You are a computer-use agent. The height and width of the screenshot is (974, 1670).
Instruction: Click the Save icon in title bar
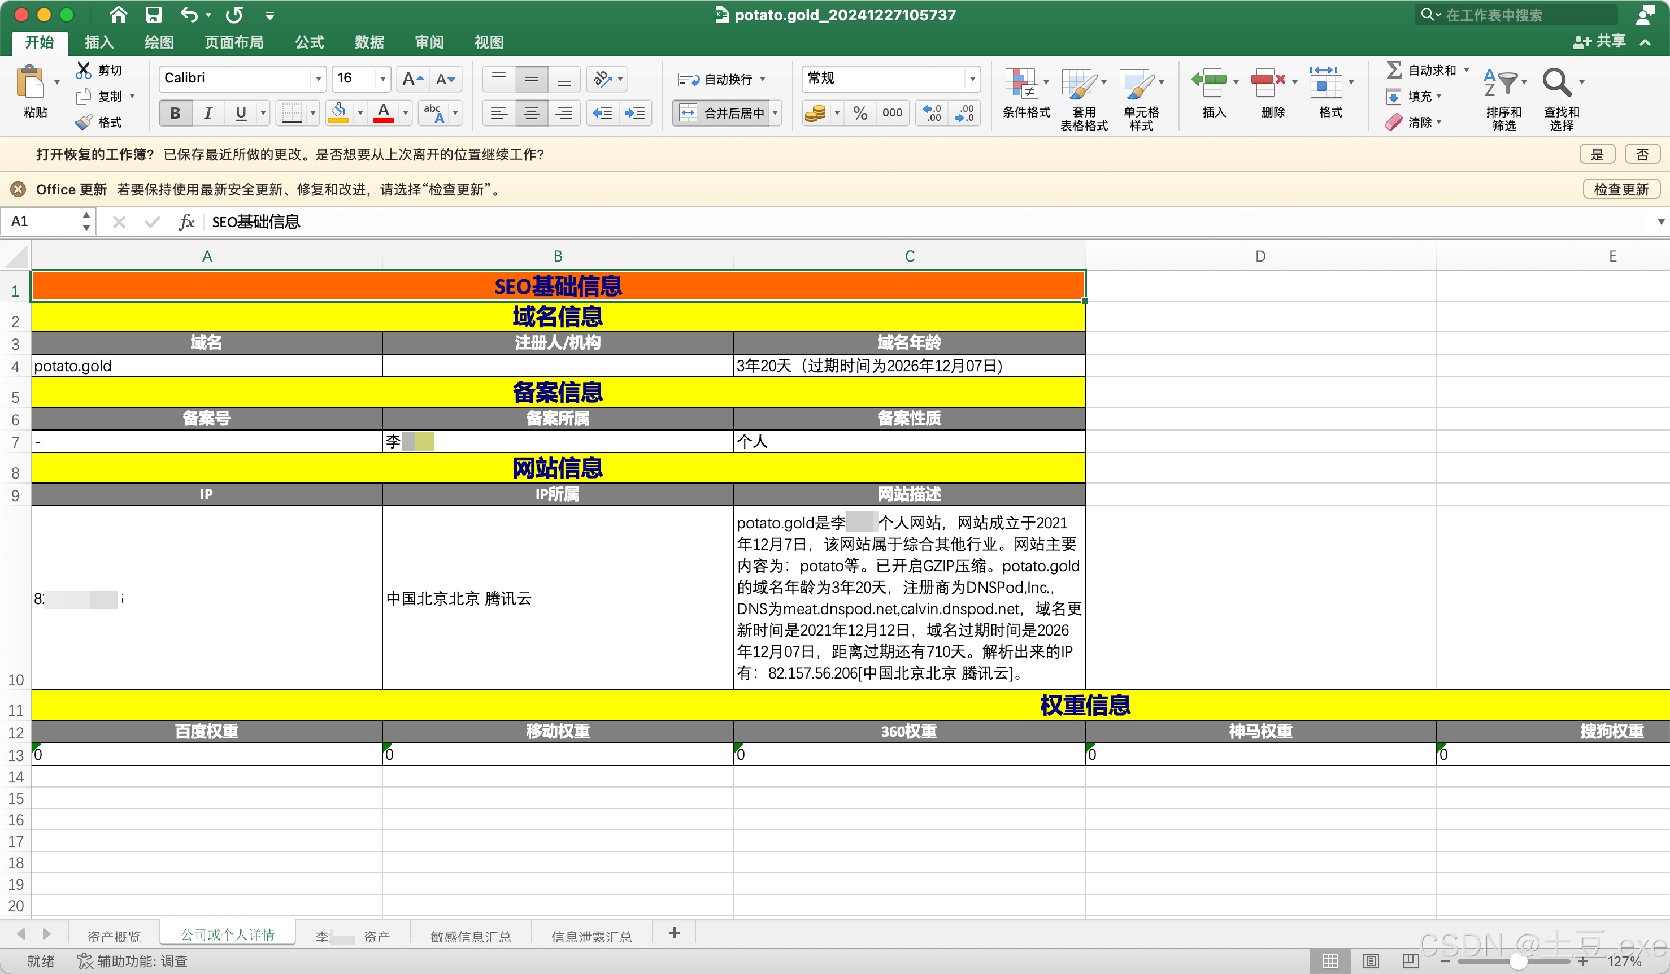153,15
